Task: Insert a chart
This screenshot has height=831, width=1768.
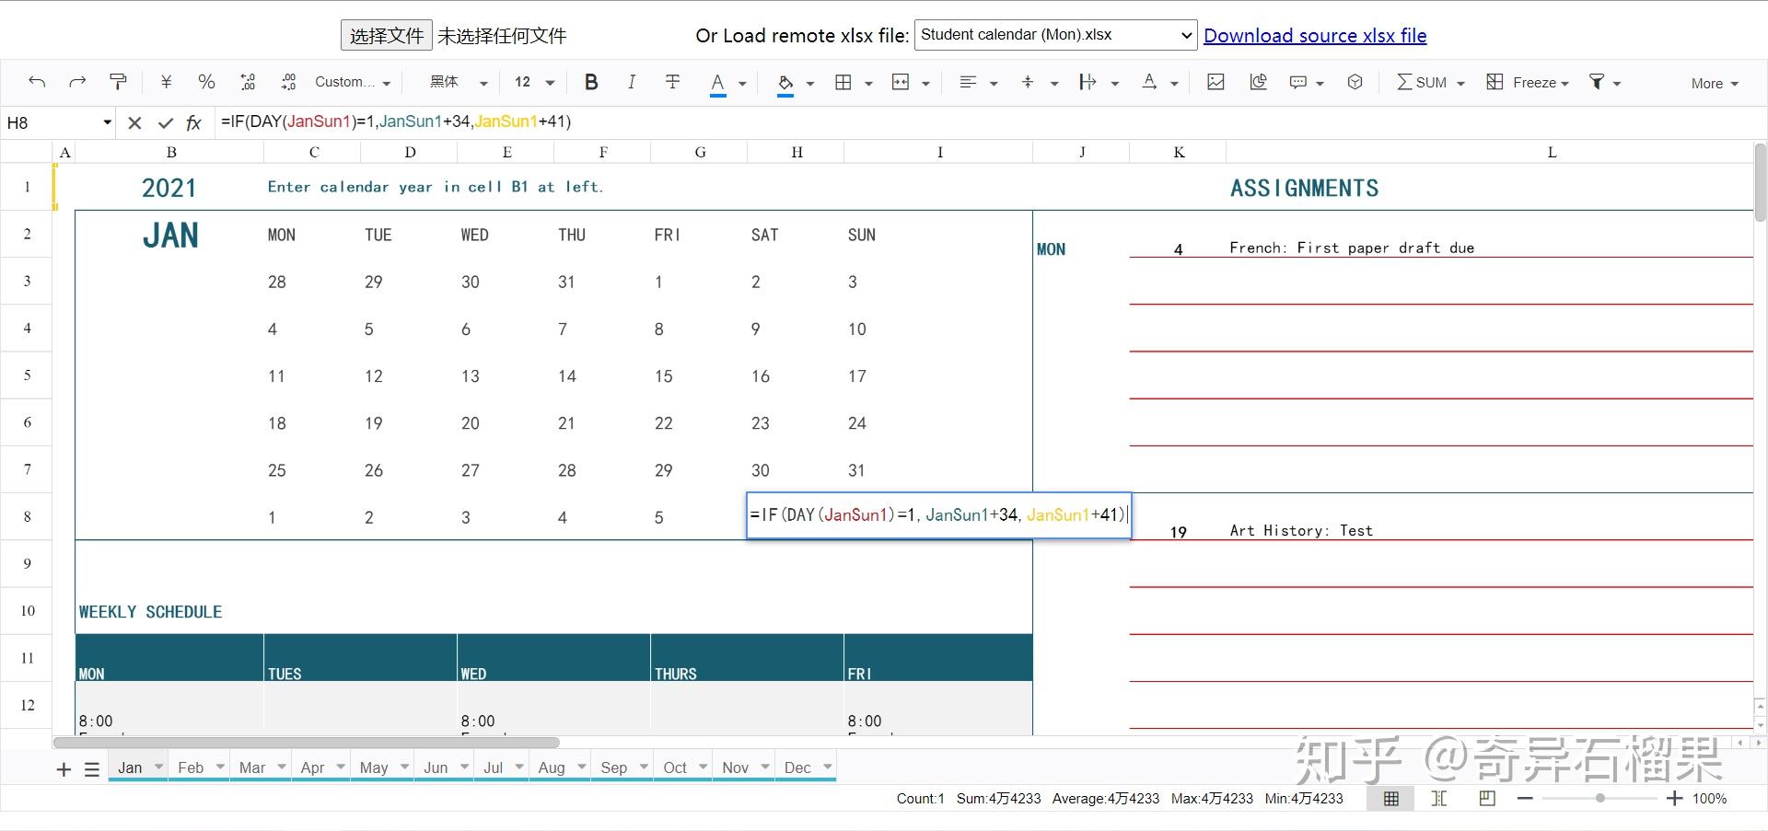Action: (x=1258, y=82)
